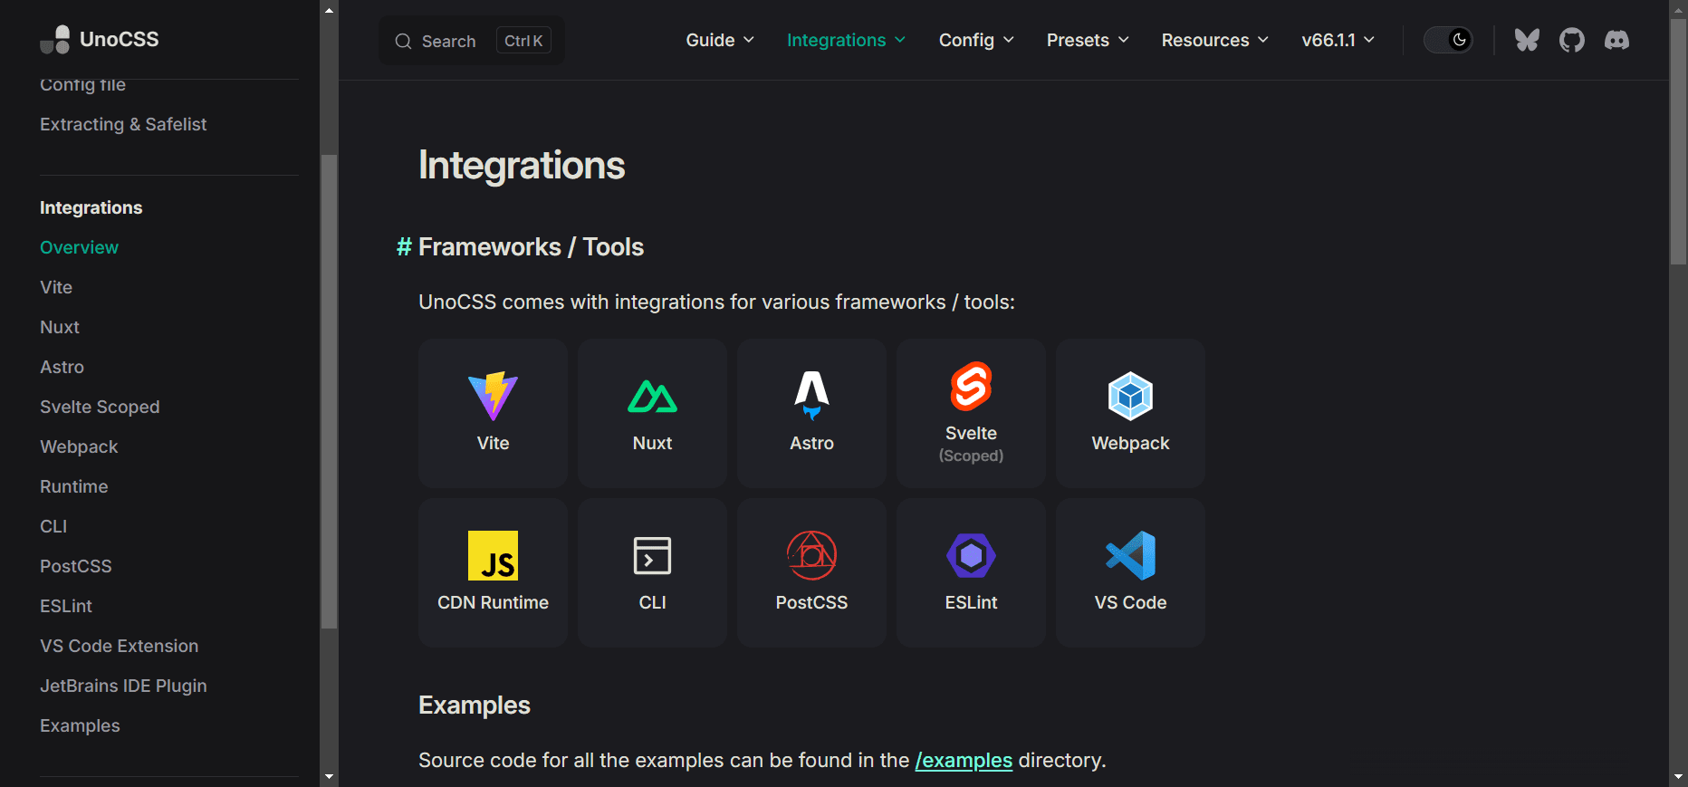The width and height of the screenshot is (1688, 787).
Task: Open the Astro integration card
Action: pyautogui.click(x=811, y=413)
